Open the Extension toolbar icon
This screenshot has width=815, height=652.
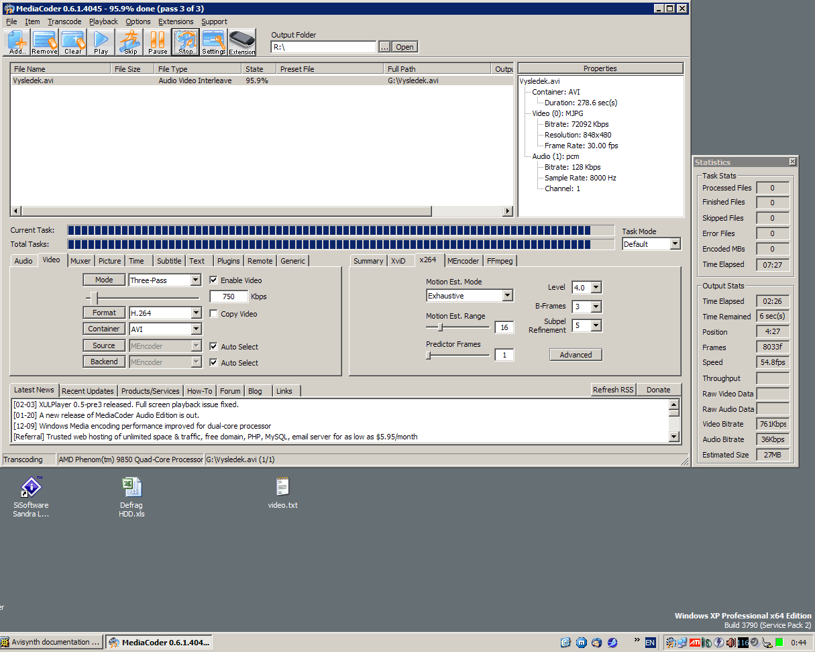(241, 42)
